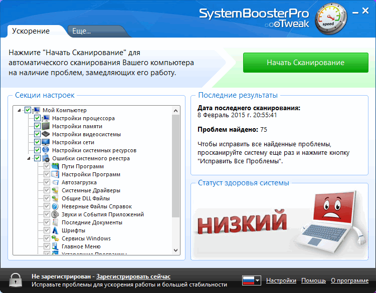The image size is (376, 293).
Task: Toggle Настройки системных ресурсов checkbox
Action: pos(37,150)
